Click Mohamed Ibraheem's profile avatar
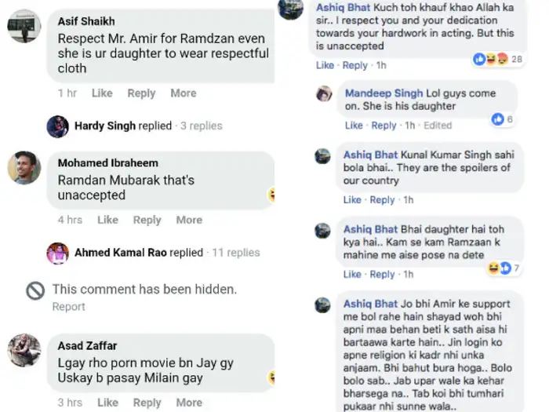549x412 pixels. pyautogui.click(x=24, y=167)
